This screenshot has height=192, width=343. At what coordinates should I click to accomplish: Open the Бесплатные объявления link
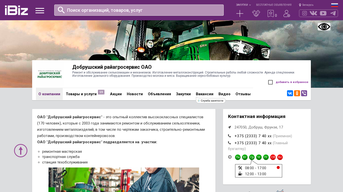pos(274,5)
